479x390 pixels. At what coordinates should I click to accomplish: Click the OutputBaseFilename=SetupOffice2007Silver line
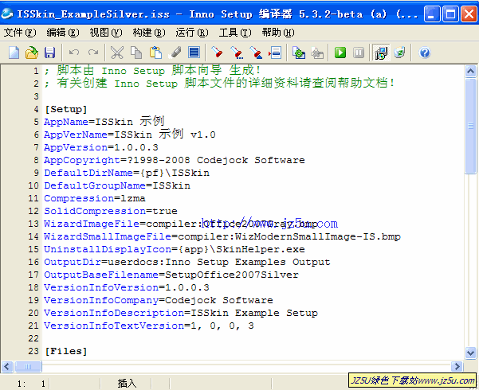[x=171, y=275]
